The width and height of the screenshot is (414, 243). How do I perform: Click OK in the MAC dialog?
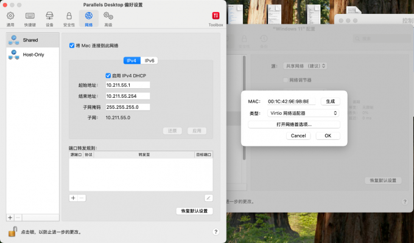click(x=328, y=135)
